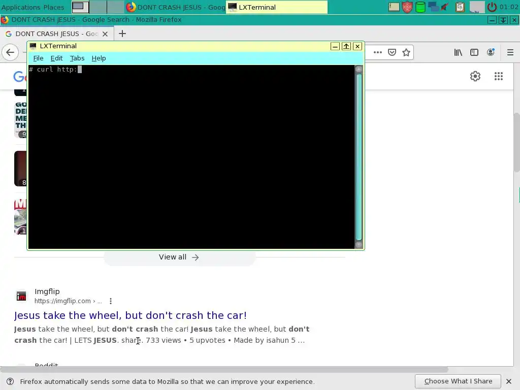520x390 pixels.
Task: Minimize the LXTerminal window
Action: pyautogui.click(x=335, y=46)
